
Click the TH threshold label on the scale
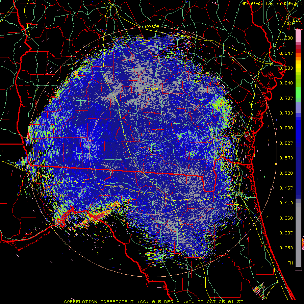pos(290,263)
